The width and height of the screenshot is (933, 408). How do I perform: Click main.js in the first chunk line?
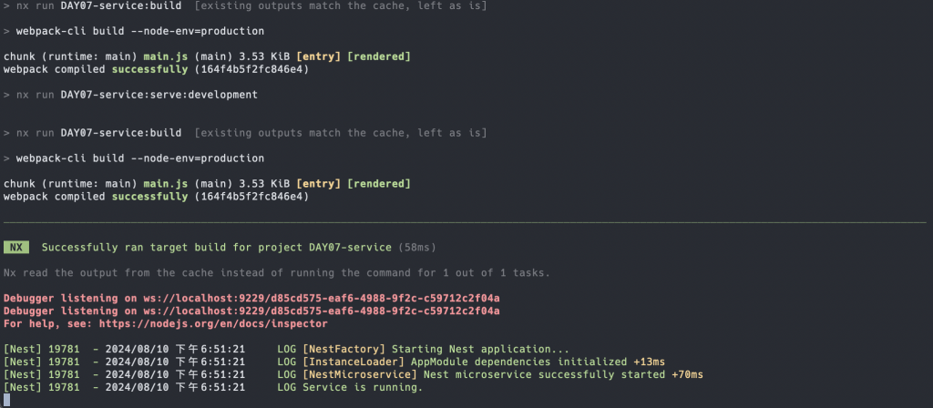[166, 56]
